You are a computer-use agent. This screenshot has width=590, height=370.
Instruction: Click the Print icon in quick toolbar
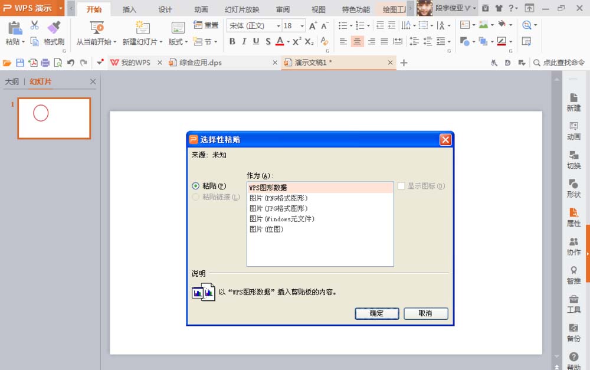click(45, 63)
